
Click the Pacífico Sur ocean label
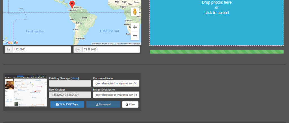35,32
